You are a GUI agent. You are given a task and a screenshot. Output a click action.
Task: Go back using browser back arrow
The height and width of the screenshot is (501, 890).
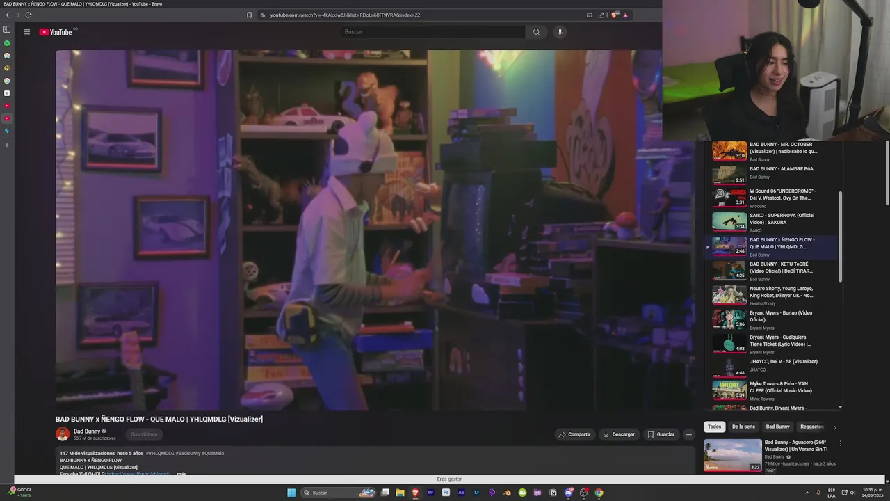8,15
